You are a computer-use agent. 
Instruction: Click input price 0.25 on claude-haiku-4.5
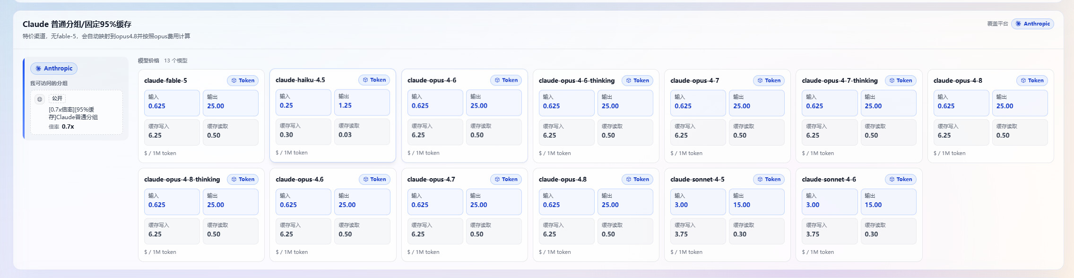click(x=303, y=102)
